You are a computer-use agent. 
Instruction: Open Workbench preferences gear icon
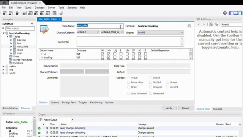click(x=225, y=13)
